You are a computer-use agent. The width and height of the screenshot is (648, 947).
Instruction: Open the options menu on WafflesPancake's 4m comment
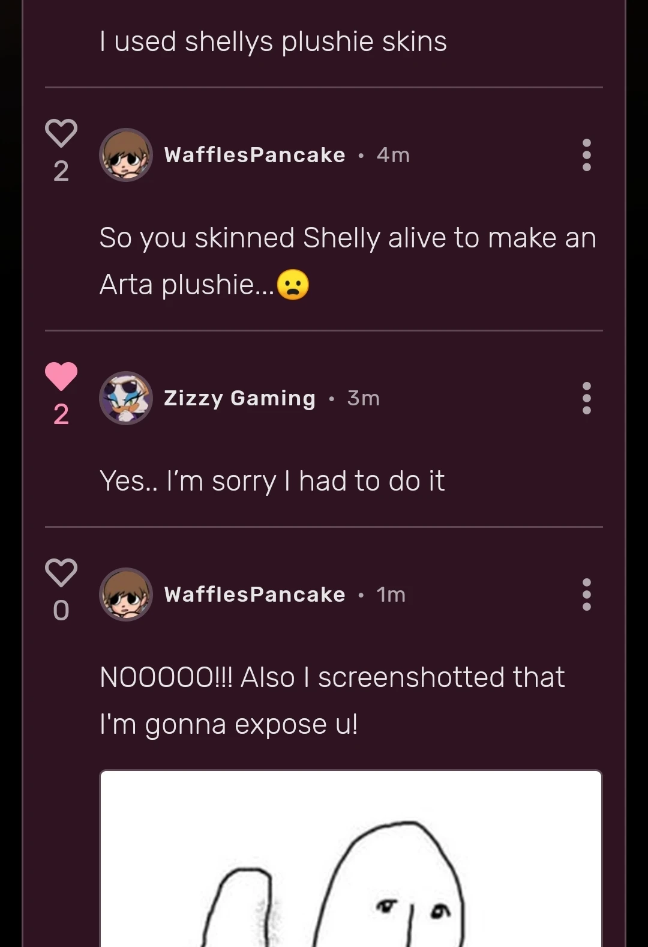pyautogui.click(x=586, y=155)
